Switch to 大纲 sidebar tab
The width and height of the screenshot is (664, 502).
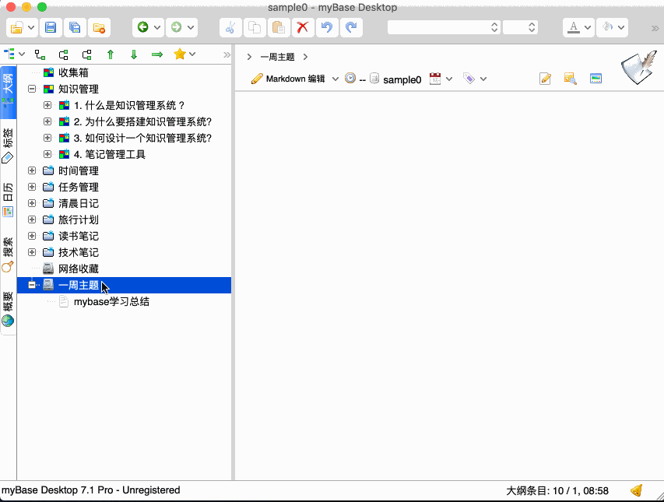click(x=8, y=91)
